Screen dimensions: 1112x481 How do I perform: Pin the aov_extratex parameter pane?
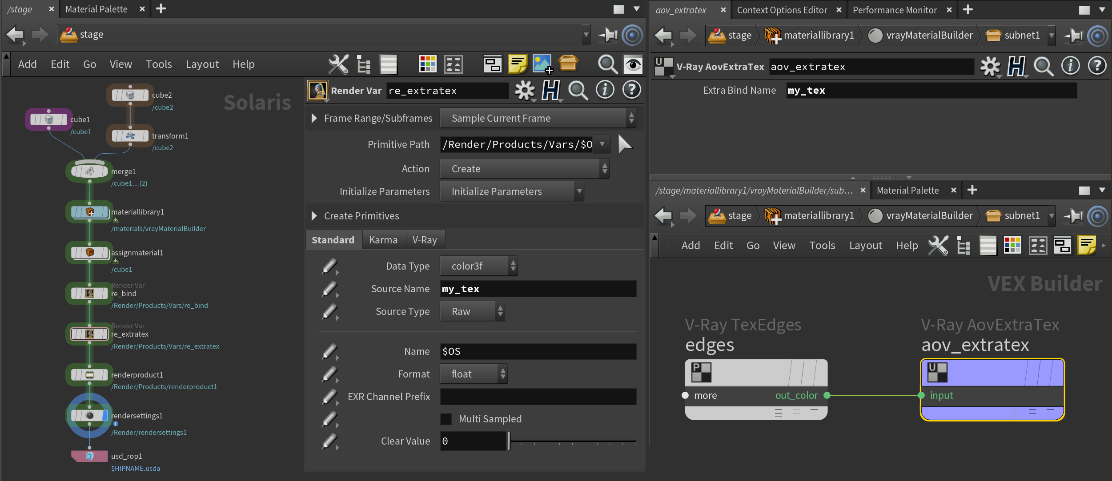(1073, 36)
